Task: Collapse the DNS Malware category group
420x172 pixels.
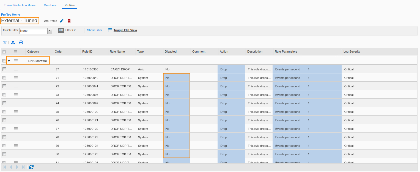Action: [9, 61]
